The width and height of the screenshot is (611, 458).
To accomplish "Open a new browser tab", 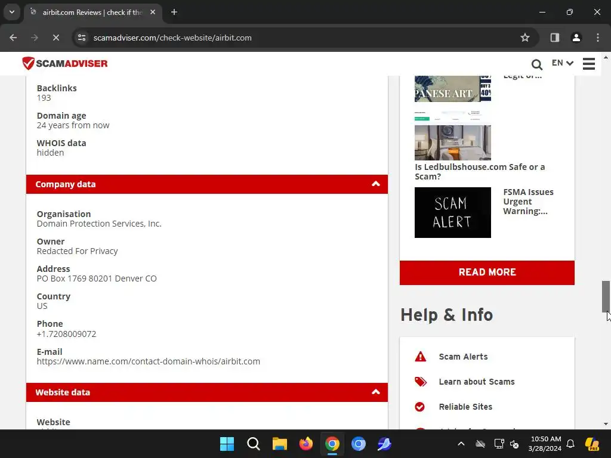I will [174, 12].
